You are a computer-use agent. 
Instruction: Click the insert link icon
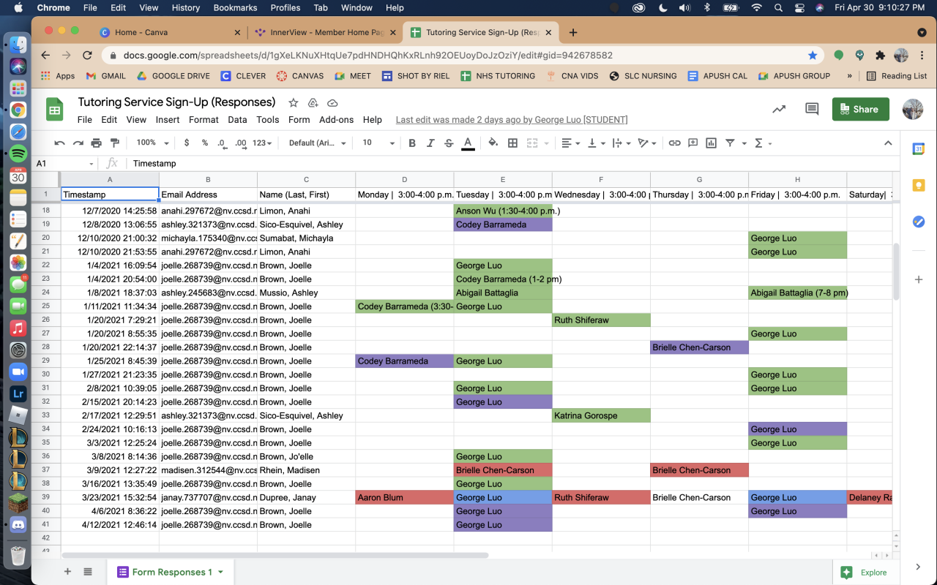tap(675, 143)
